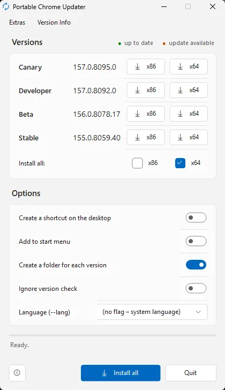Close the Portable Chrome Updater window
Screen dimensions: 225x390
tap(213, 6)
